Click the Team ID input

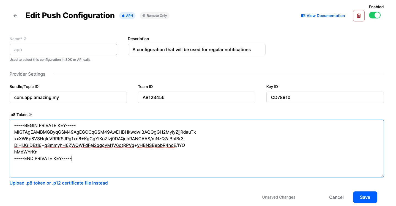(196, 97)
